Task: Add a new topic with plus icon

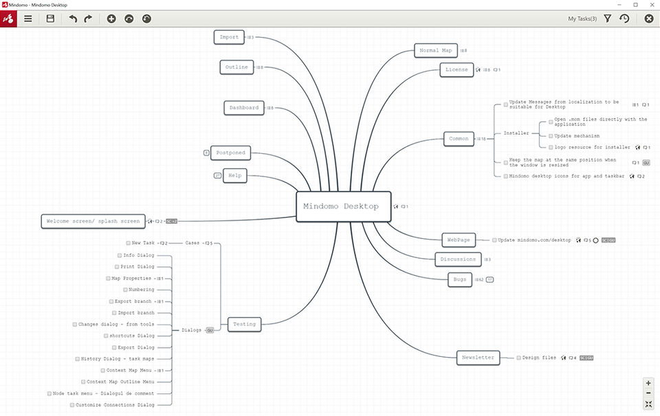Action: tap(111, 19)
